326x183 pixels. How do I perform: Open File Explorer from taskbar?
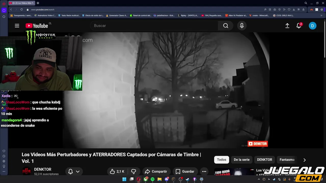tap(159, 179)
